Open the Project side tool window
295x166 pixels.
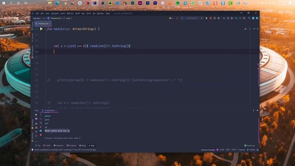pos(32,25)
